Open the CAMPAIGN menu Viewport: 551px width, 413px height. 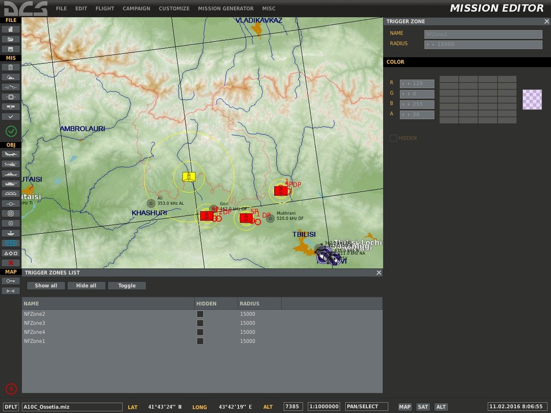(x=136, y=9)
